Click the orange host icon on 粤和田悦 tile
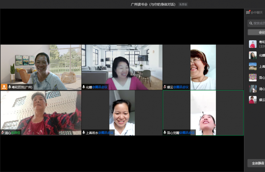The width and height of the screenshot is (265, 172). (4, 87)
